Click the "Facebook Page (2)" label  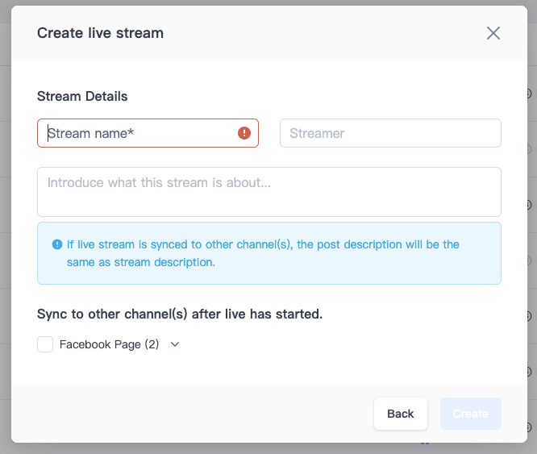point(109,344)
